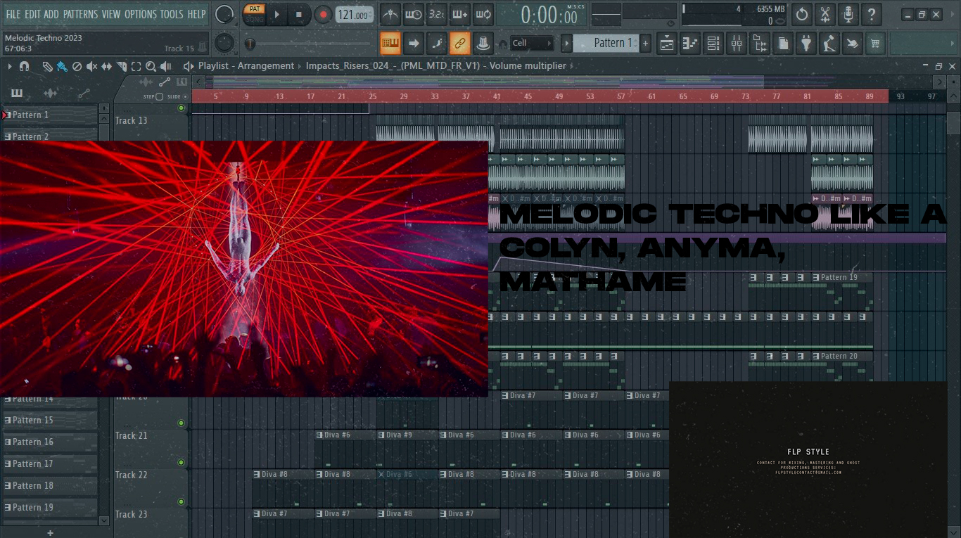Open the tempo tapper icon
The height and width of the screenshot is (538, 961).
pos(829,44)
